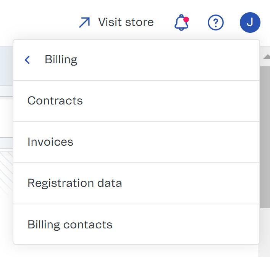Click the Billing submenu header title
The image size is (270, 257).
[x=61, y=60]
